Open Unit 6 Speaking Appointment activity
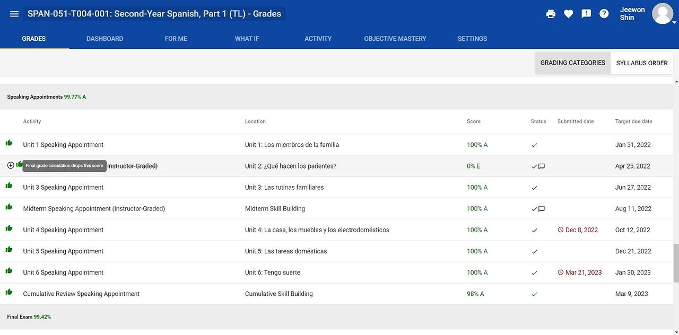The image size is (679, 335). pos(63,272)
